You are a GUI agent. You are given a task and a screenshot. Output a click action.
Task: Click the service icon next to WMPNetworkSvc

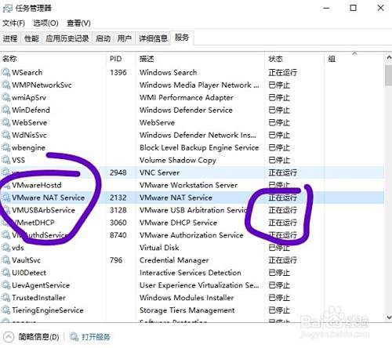coord(6,85)
